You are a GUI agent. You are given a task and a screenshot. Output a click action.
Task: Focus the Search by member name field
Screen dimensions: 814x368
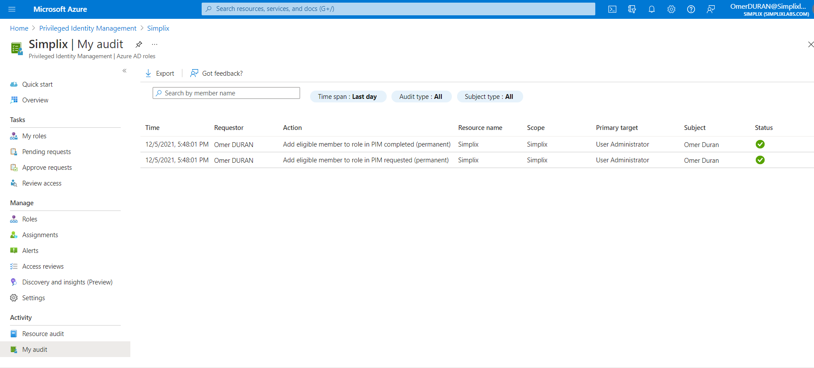click(x=226, y=93)
